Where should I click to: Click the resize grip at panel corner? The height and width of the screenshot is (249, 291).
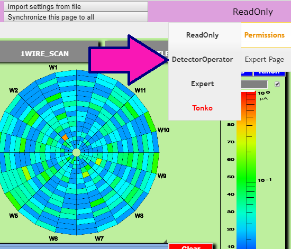point(165,241)
